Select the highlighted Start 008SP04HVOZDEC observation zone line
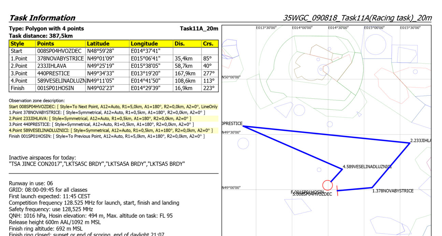442x236 pixels. tap(113, 107)
